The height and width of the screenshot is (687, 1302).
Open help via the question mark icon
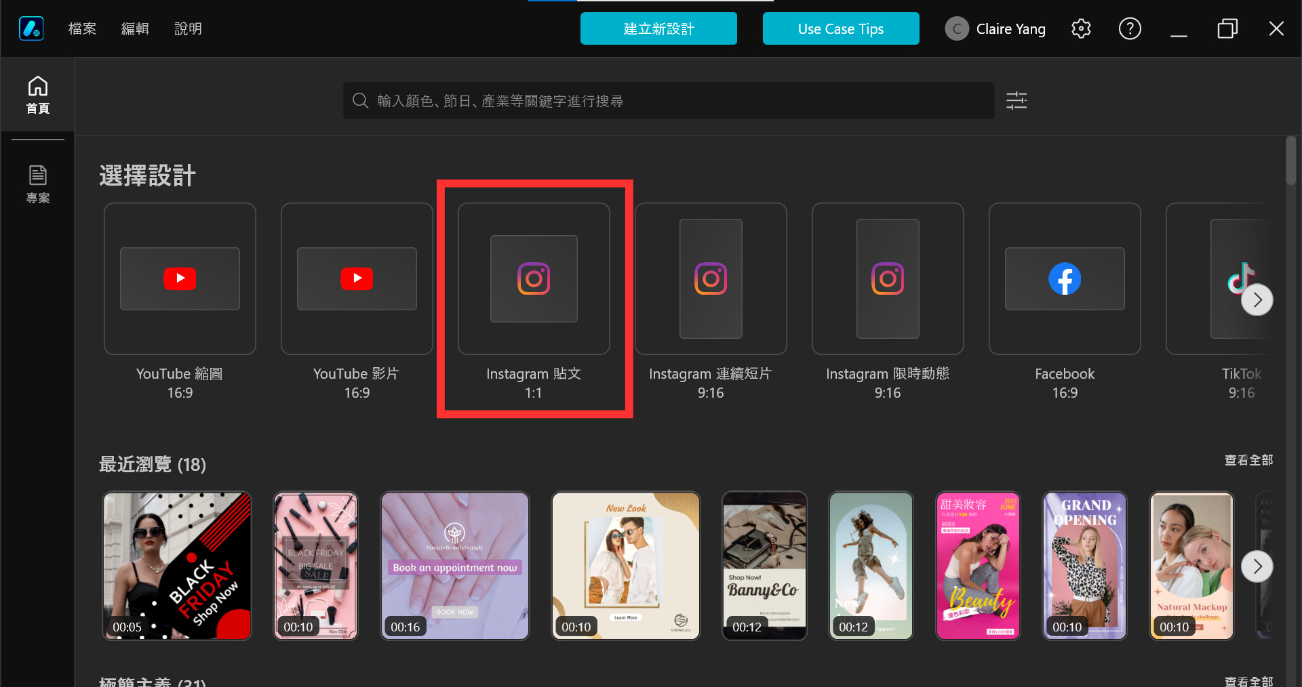1130,28
